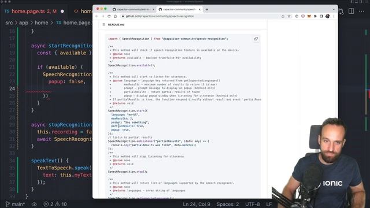This screenshot has width=370, height=208.
Task: Click 'async startRecognition' in the editor
Action: tap(62, 46)
